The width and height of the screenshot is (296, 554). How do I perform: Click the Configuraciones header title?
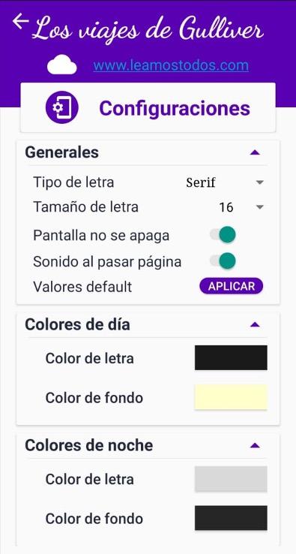175,108
